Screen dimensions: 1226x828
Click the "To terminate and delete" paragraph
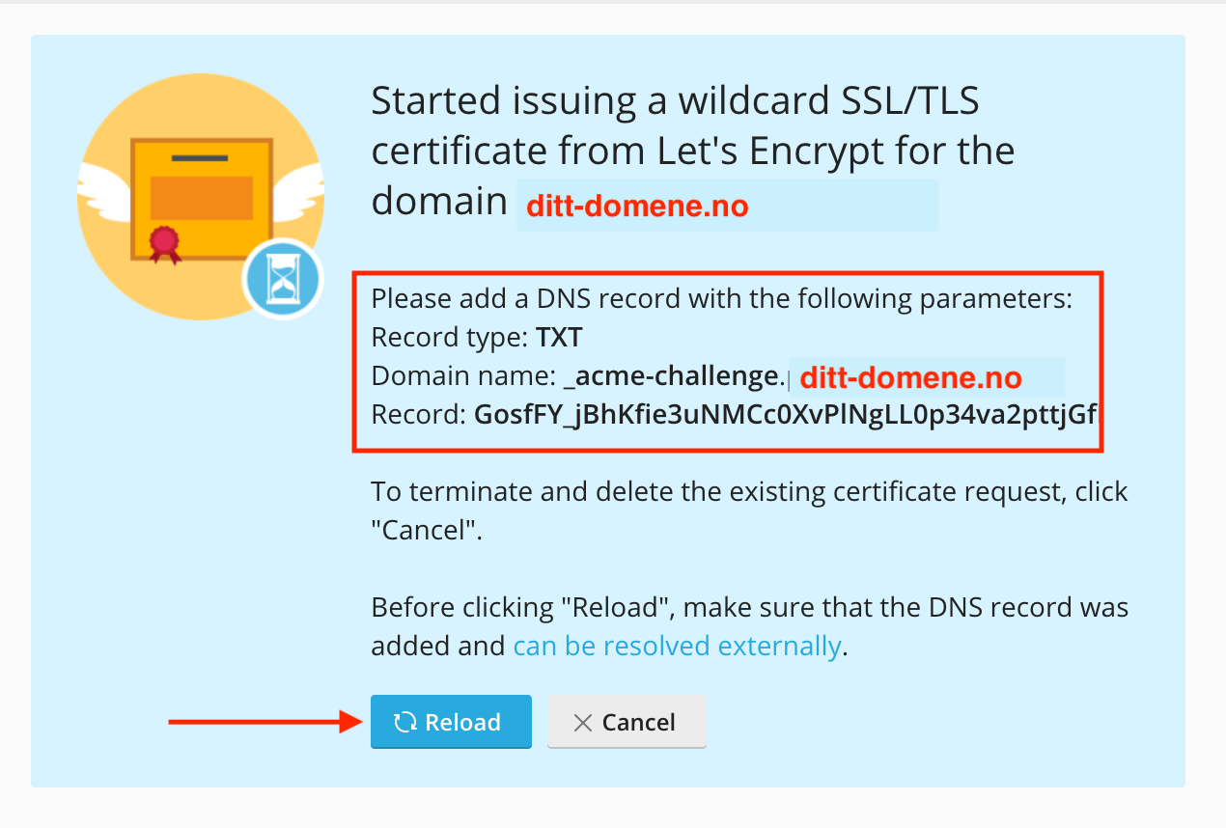[749, 511]
